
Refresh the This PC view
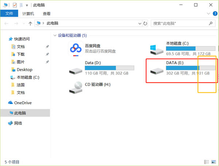145,23
